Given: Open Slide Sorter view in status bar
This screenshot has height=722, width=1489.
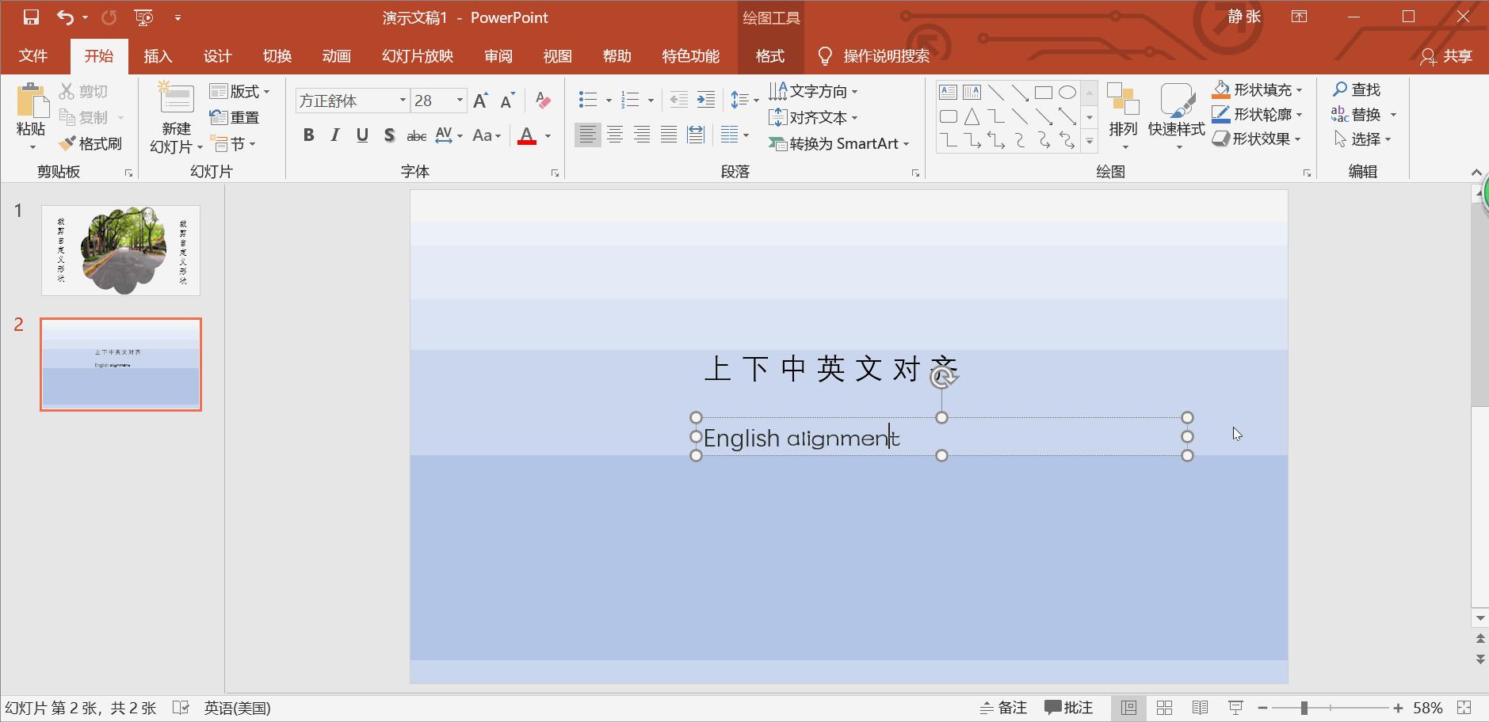Looking at the screenshot, I should 1164,708.
